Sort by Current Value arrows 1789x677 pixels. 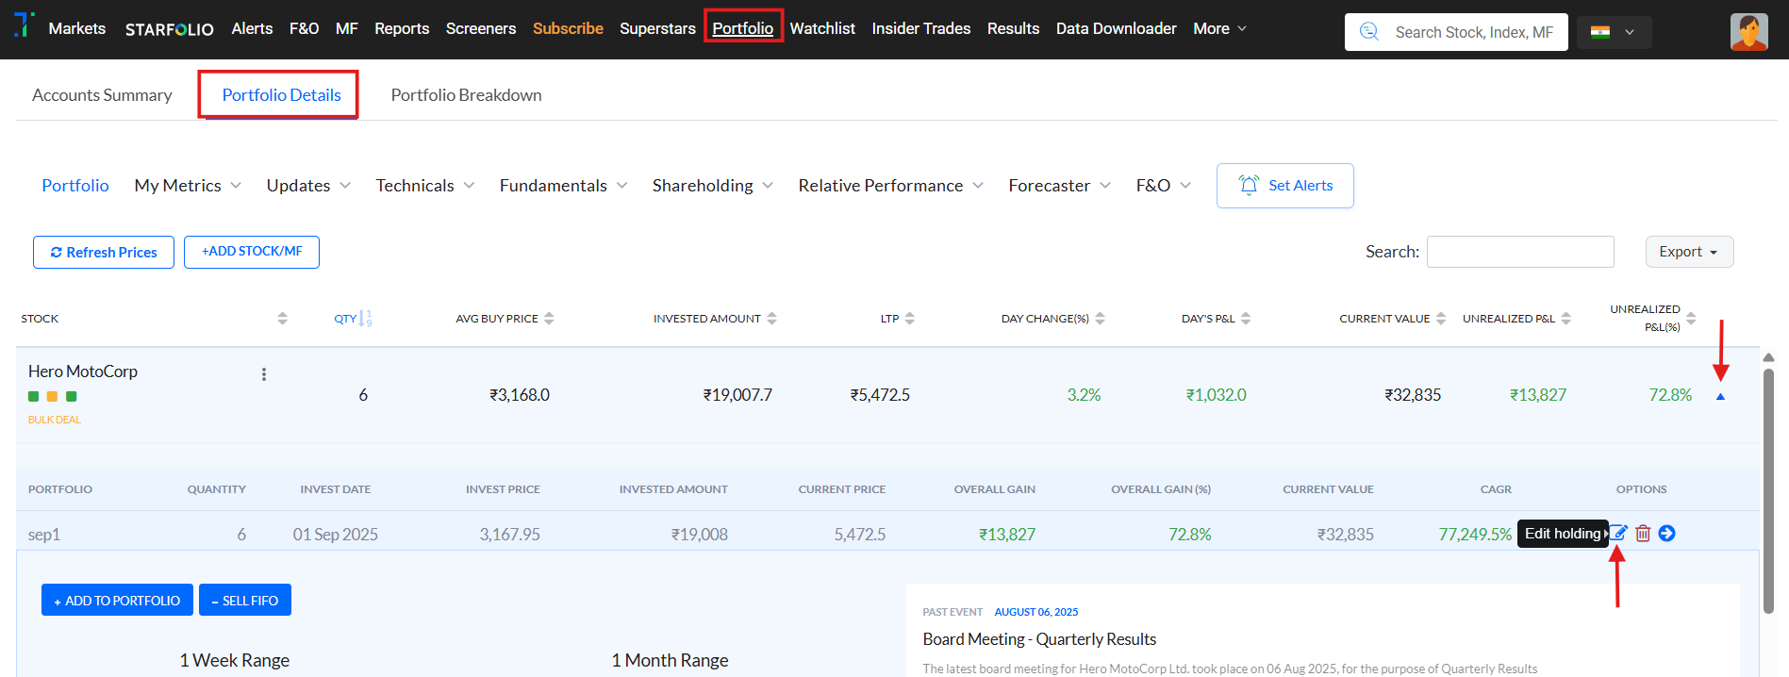(1440, 319)
